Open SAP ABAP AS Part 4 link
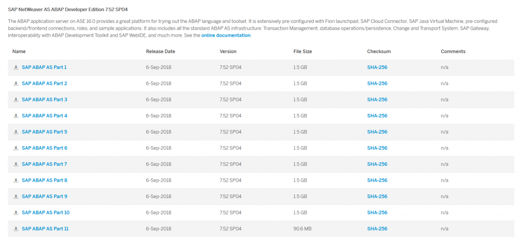 pyautogui.click(x=45, y=116)
